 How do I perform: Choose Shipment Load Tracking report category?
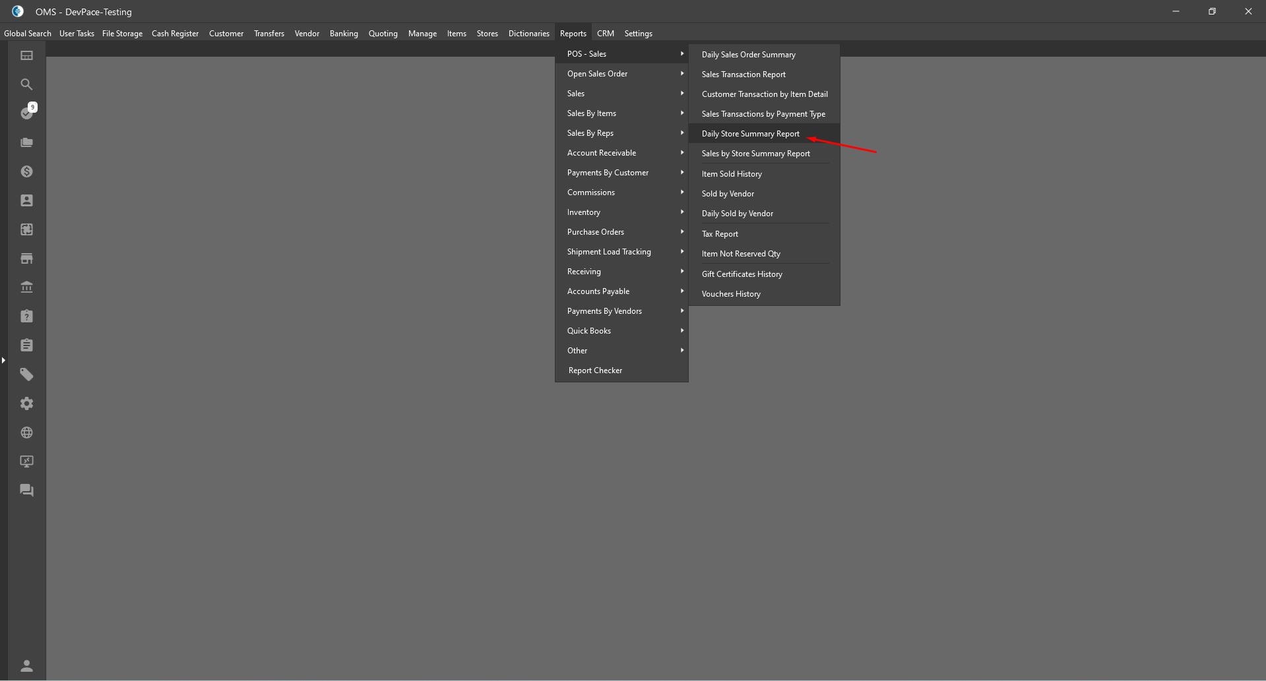point(621,252)
